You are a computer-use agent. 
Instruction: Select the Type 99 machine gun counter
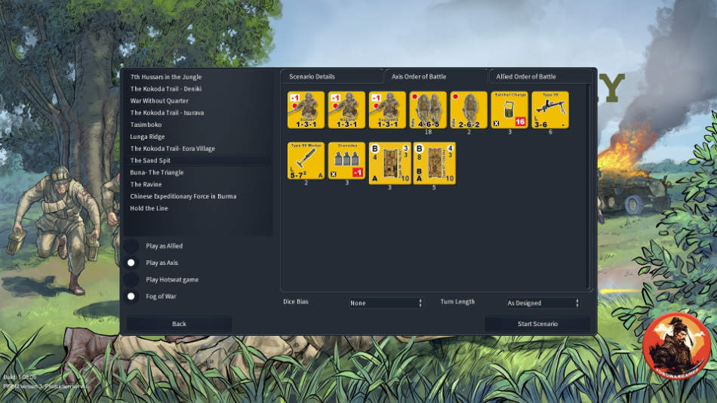(550, 109)
